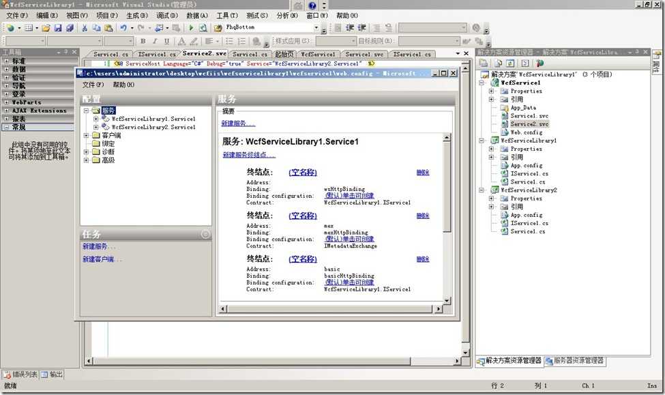
Task: Click the numbered list formatting icon
Action: click(x=241, y=41)
